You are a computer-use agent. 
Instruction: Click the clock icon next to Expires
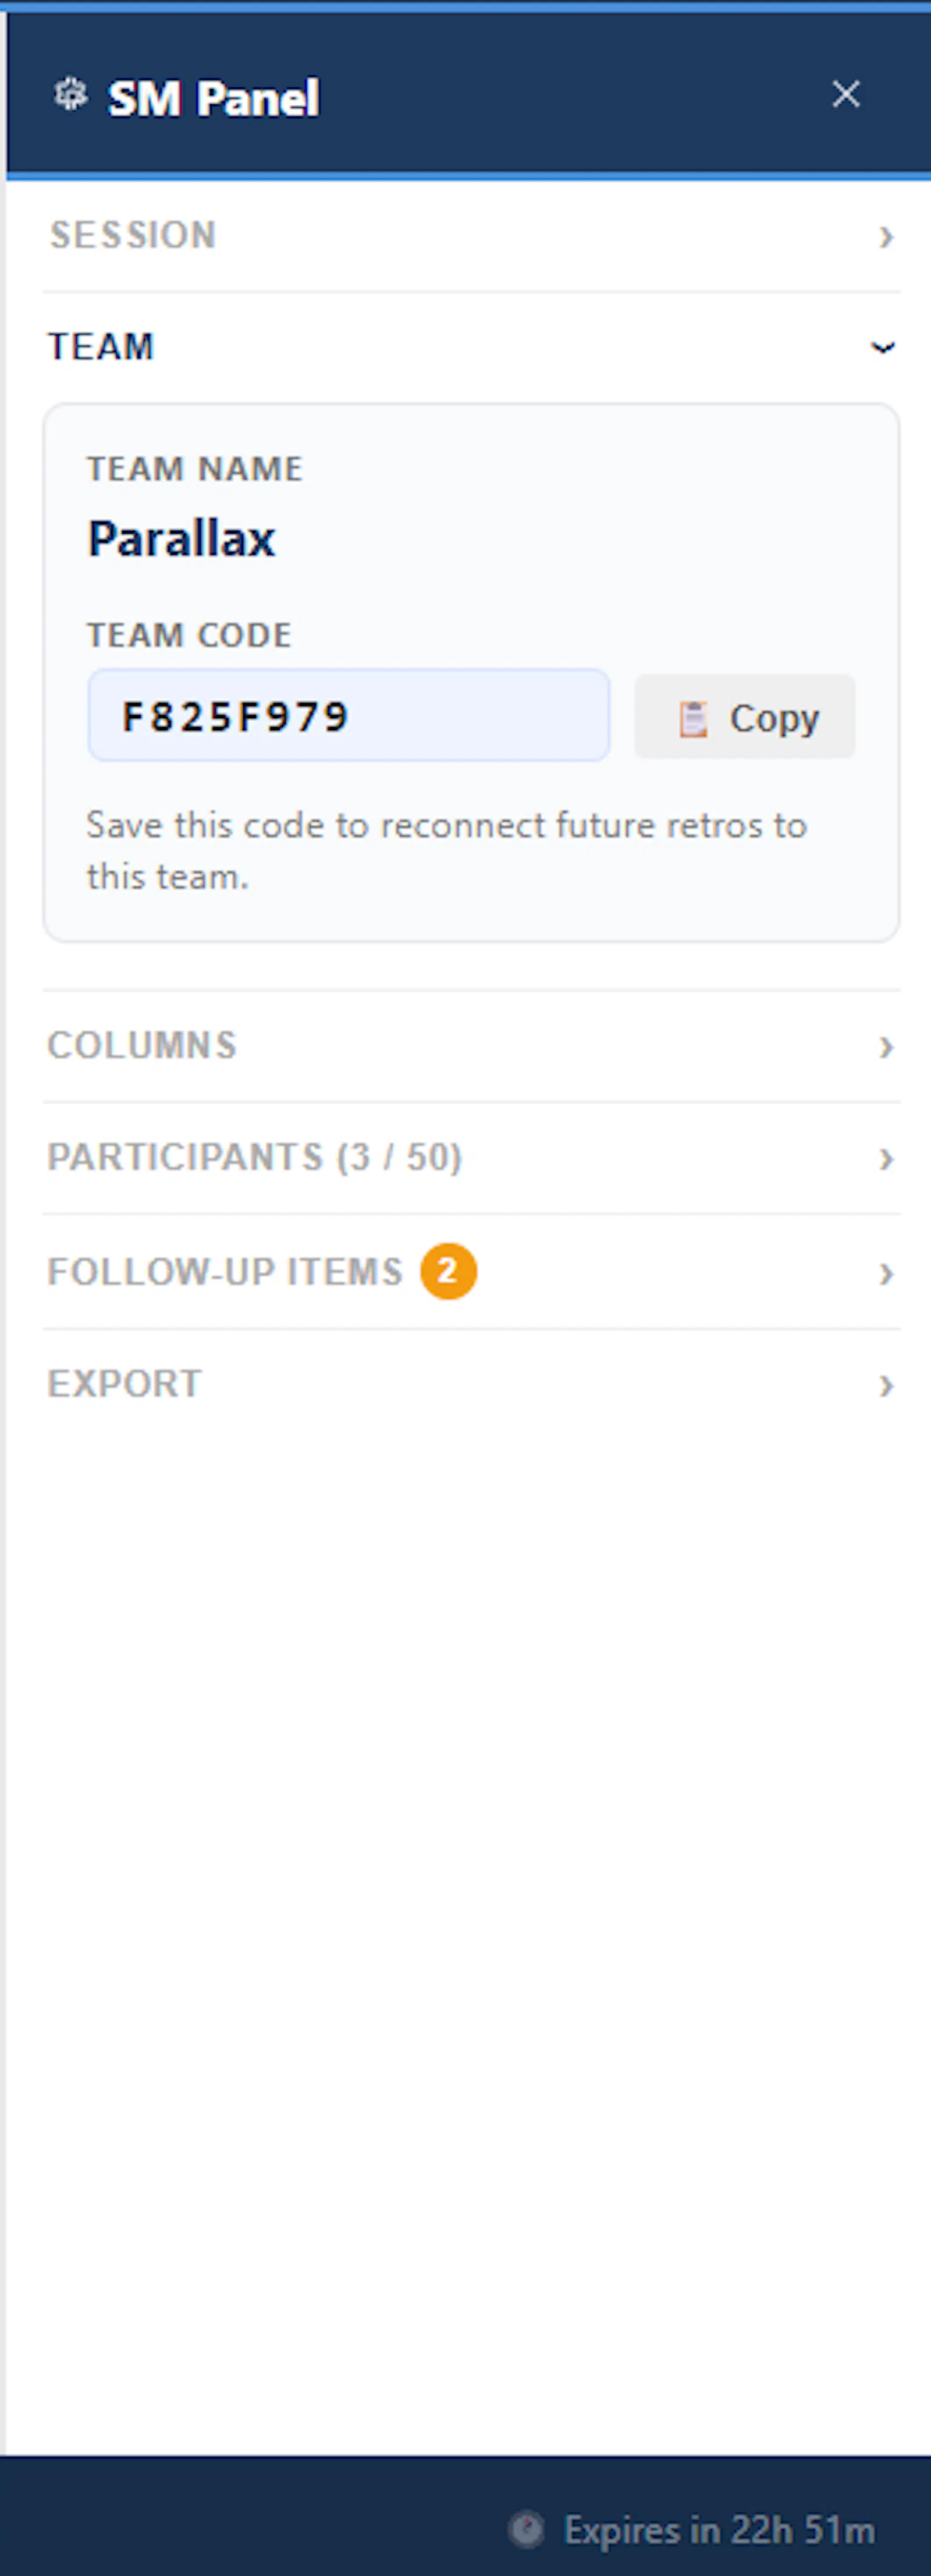pos(527,2530)
